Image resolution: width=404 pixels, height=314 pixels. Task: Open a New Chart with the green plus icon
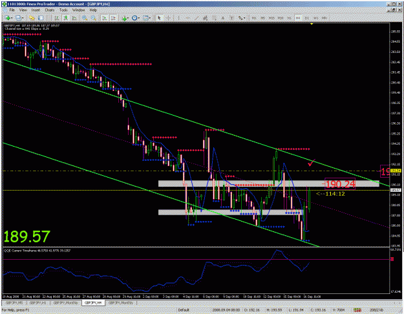(8, 18)
